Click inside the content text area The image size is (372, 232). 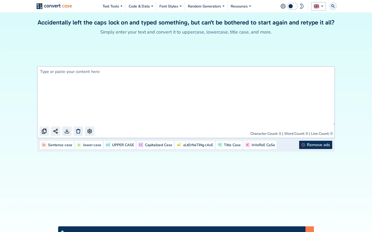point(186,95)
